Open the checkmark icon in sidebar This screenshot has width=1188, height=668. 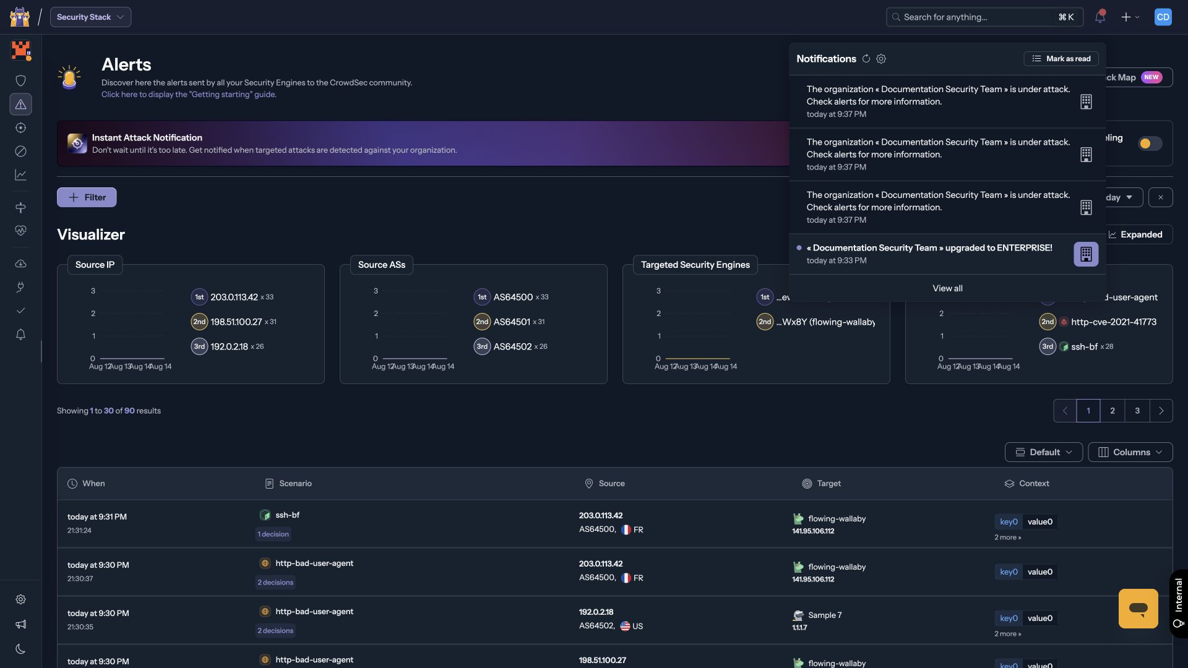click(20, 310)
